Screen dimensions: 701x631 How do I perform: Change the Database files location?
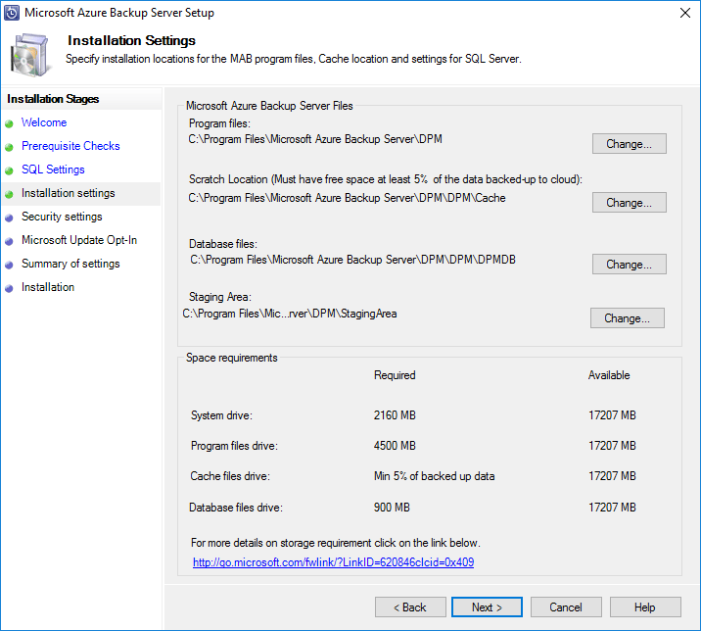coord(629,264)
